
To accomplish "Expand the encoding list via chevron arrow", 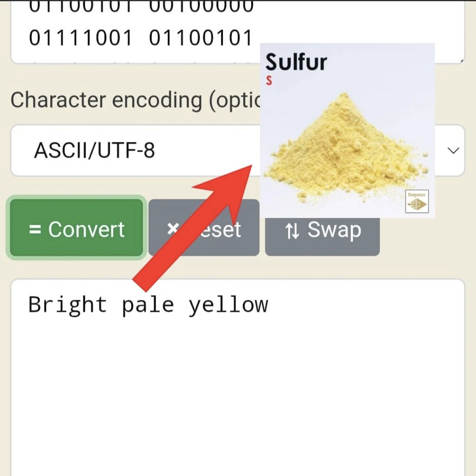I will (453, 151).
